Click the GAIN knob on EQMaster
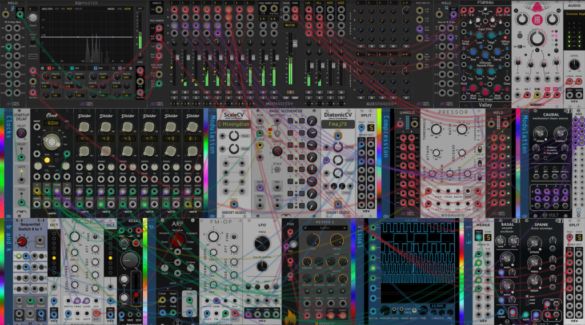The width and height of the screenshot is (585, 325). [141, 55]
